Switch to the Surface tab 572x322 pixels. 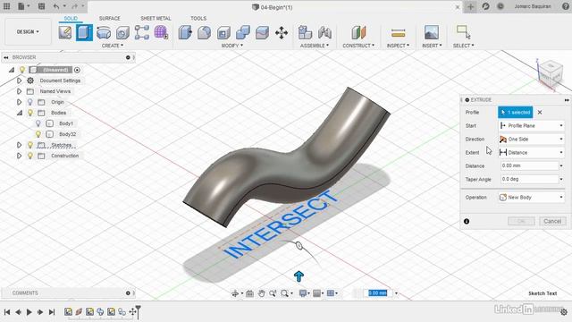(109, 18)
